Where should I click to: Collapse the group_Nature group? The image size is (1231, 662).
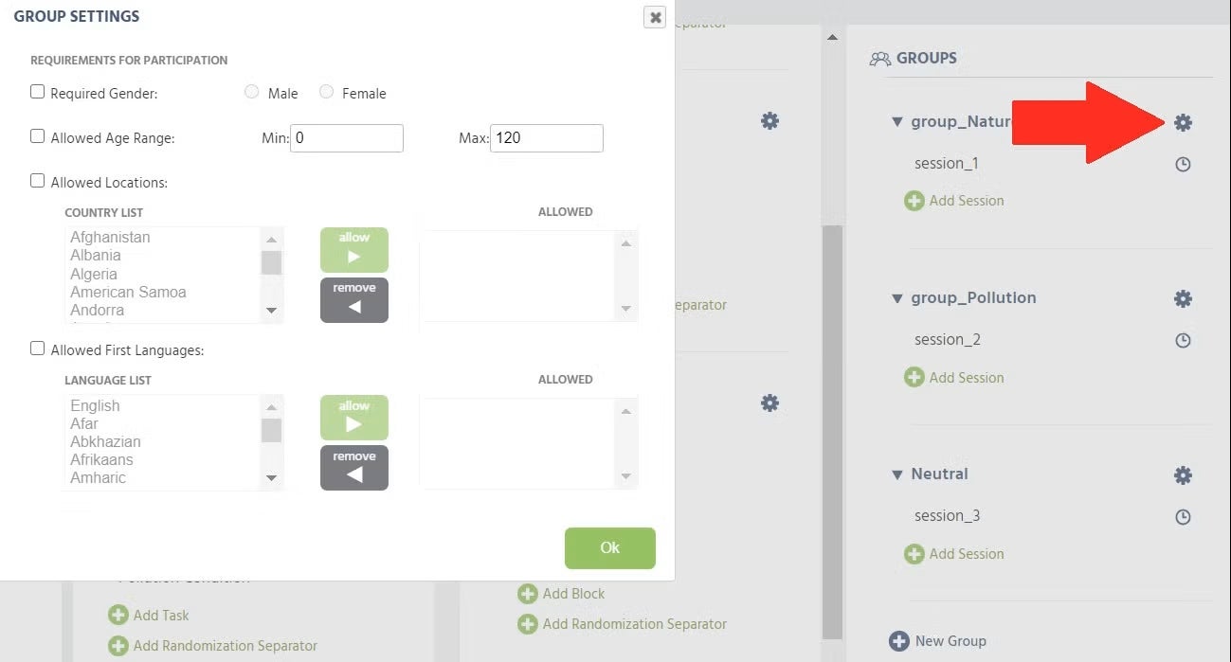click(x=897, y=122)
